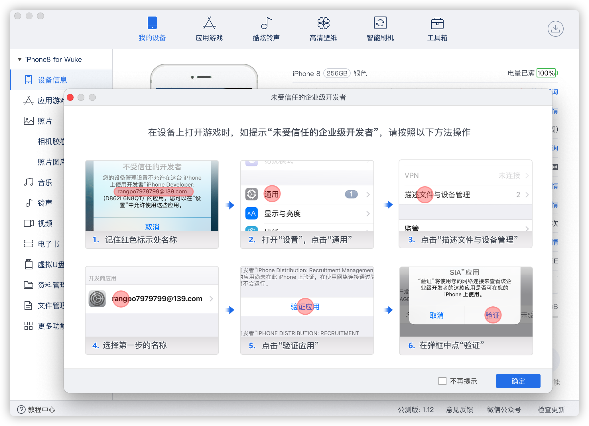Screen dimensions: 589x426
Task: Check the 不再提示 checkbox
Action: click(x=442, y=381)
